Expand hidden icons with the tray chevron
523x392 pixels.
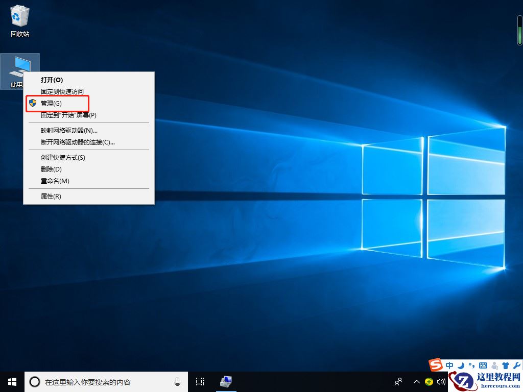point(417,382)
